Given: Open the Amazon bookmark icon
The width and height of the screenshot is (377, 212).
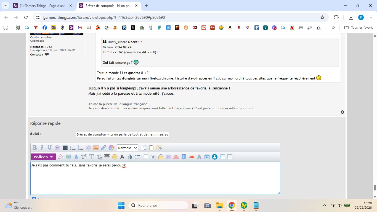Looking at the screenshot, I should click(230, 28).
